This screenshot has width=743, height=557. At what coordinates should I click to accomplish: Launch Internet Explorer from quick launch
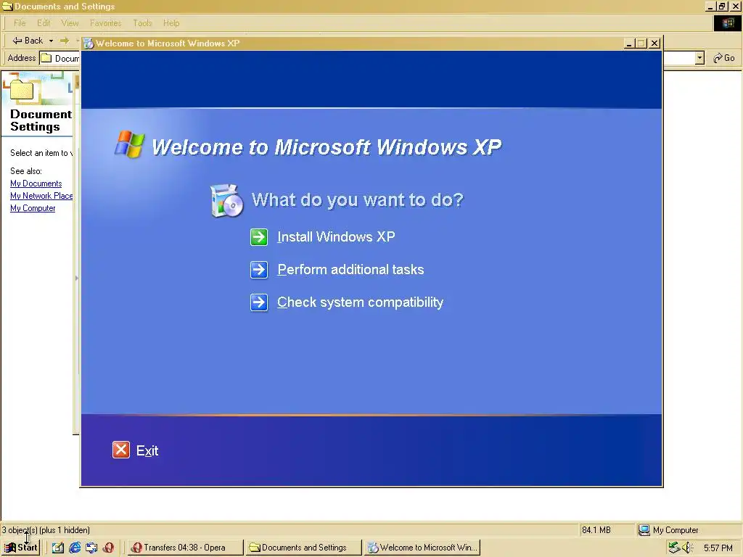(75, 548)
